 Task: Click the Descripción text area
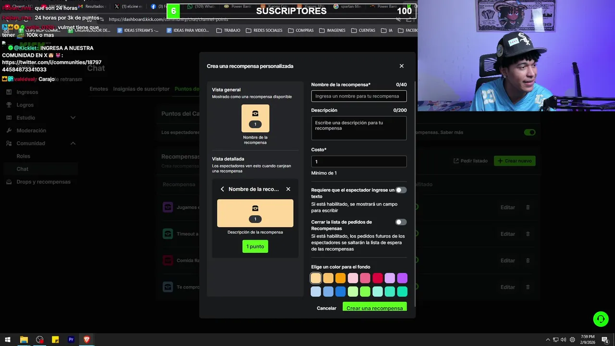359,128
